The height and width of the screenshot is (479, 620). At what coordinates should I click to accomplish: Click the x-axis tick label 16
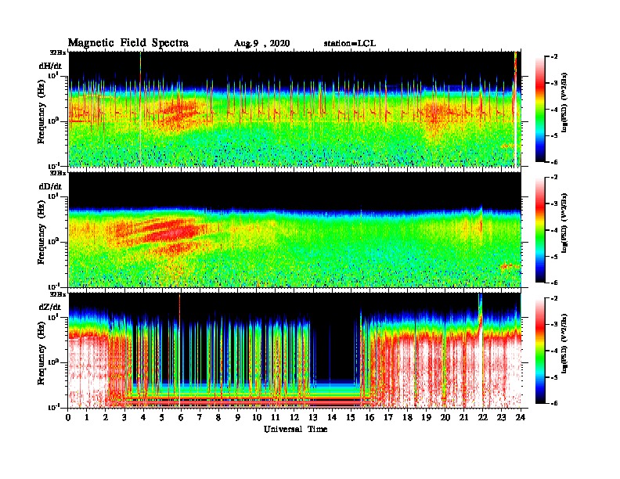(x=369, y=417)
